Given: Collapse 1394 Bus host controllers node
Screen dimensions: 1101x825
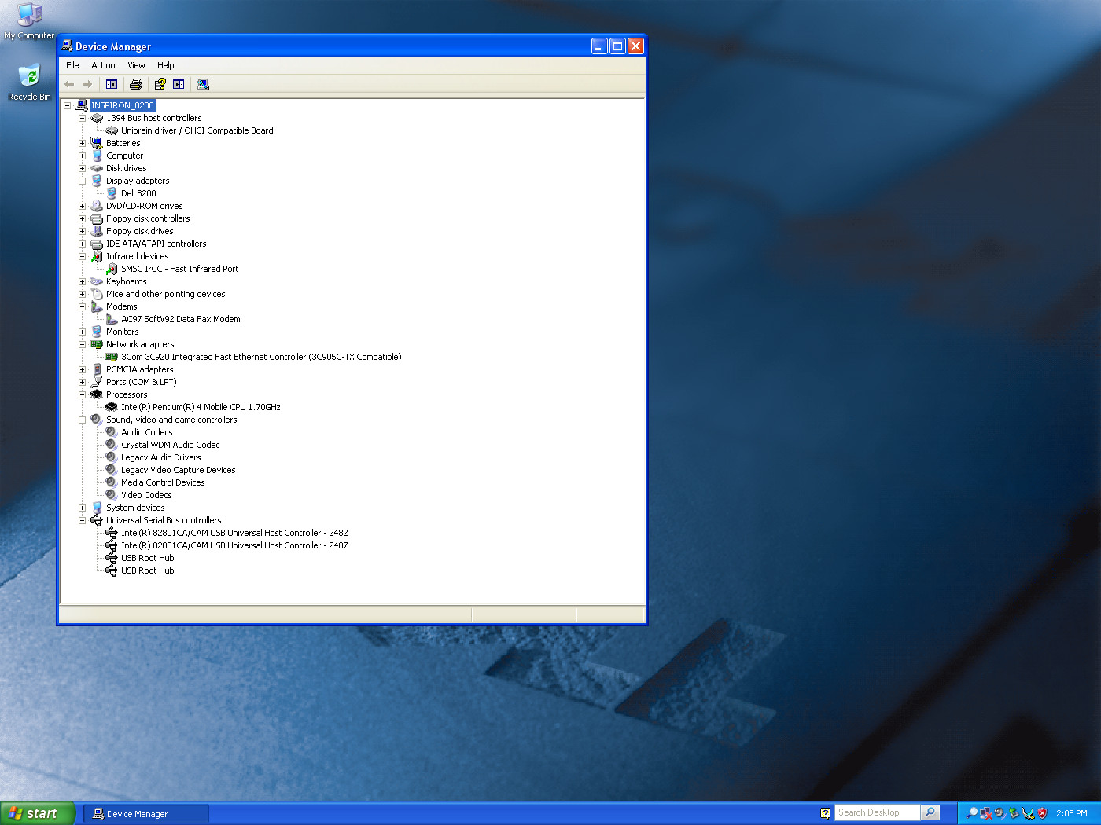Looking at the screenshot, I should [x=82, y=118].
